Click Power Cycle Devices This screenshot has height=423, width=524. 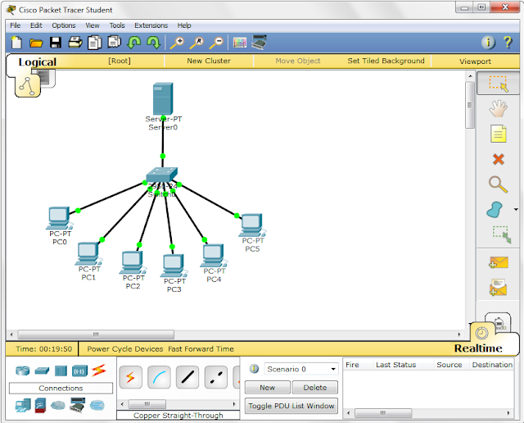125,349
